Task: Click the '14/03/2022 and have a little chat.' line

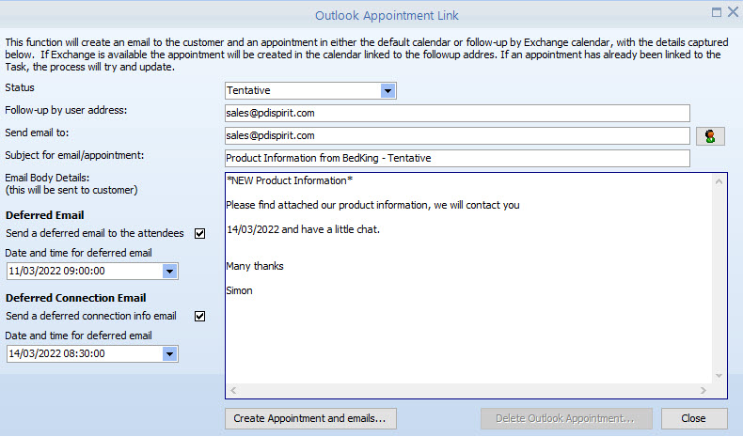Action: click(x=303, y=229)
